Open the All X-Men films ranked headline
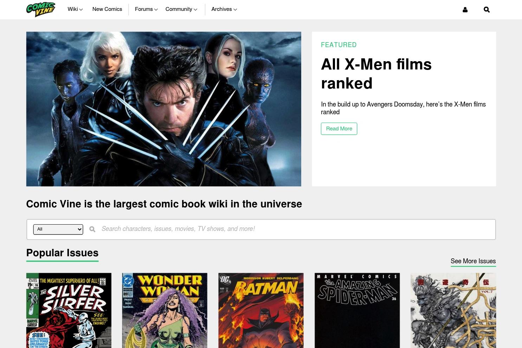522x348 pixels. point(376,74)
